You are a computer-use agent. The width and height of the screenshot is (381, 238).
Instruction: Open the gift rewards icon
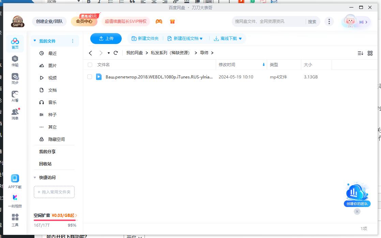click(172, 21)
